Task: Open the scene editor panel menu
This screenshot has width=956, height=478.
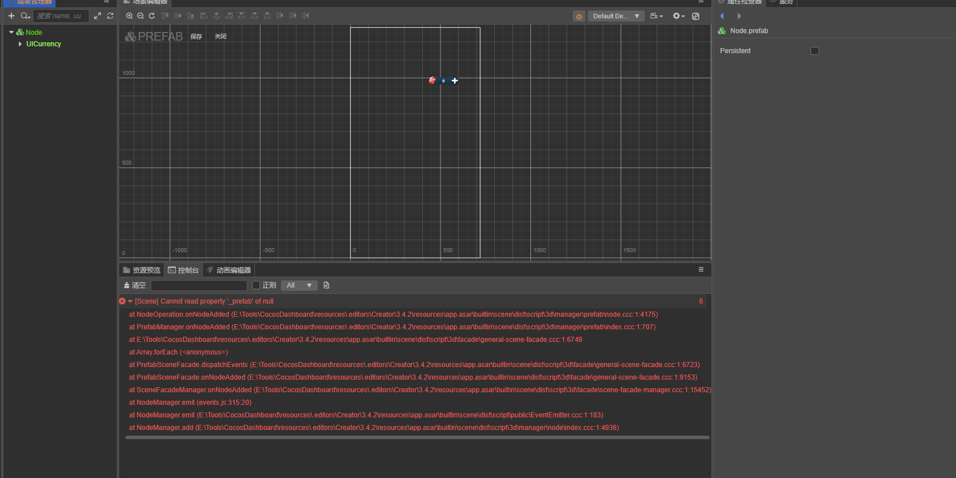Action: [x=701, y=2]
